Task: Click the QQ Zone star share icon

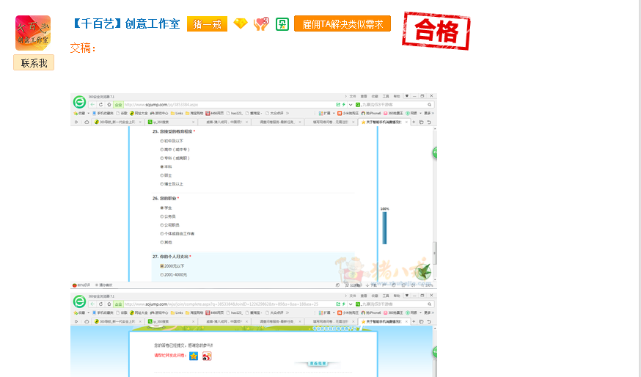Action: (194, 356)
